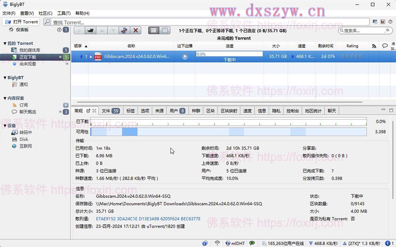Click the top-right gear options icon
The height and width of the screenshot is (247, 396).
[391, 22]
